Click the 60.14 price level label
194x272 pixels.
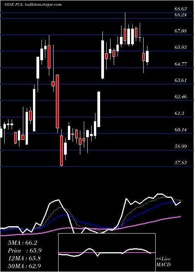click(181, 129)
